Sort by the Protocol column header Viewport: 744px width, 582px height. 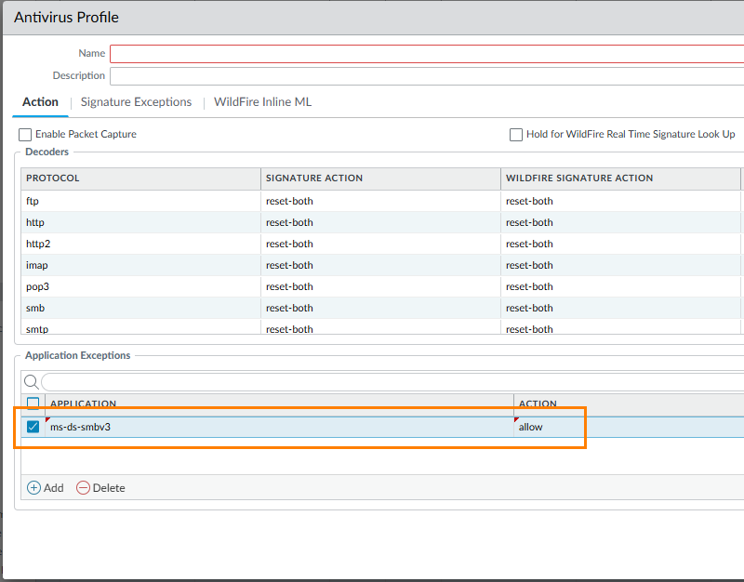(139, 179)
